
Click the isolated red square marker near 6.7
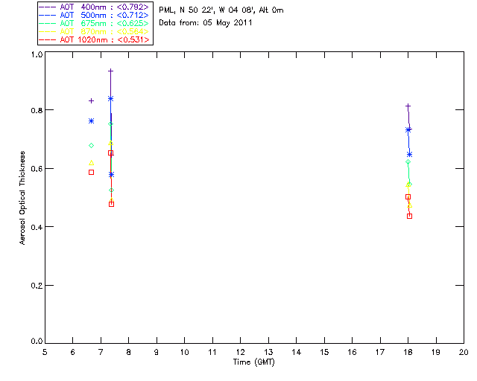tap(91, 173)
